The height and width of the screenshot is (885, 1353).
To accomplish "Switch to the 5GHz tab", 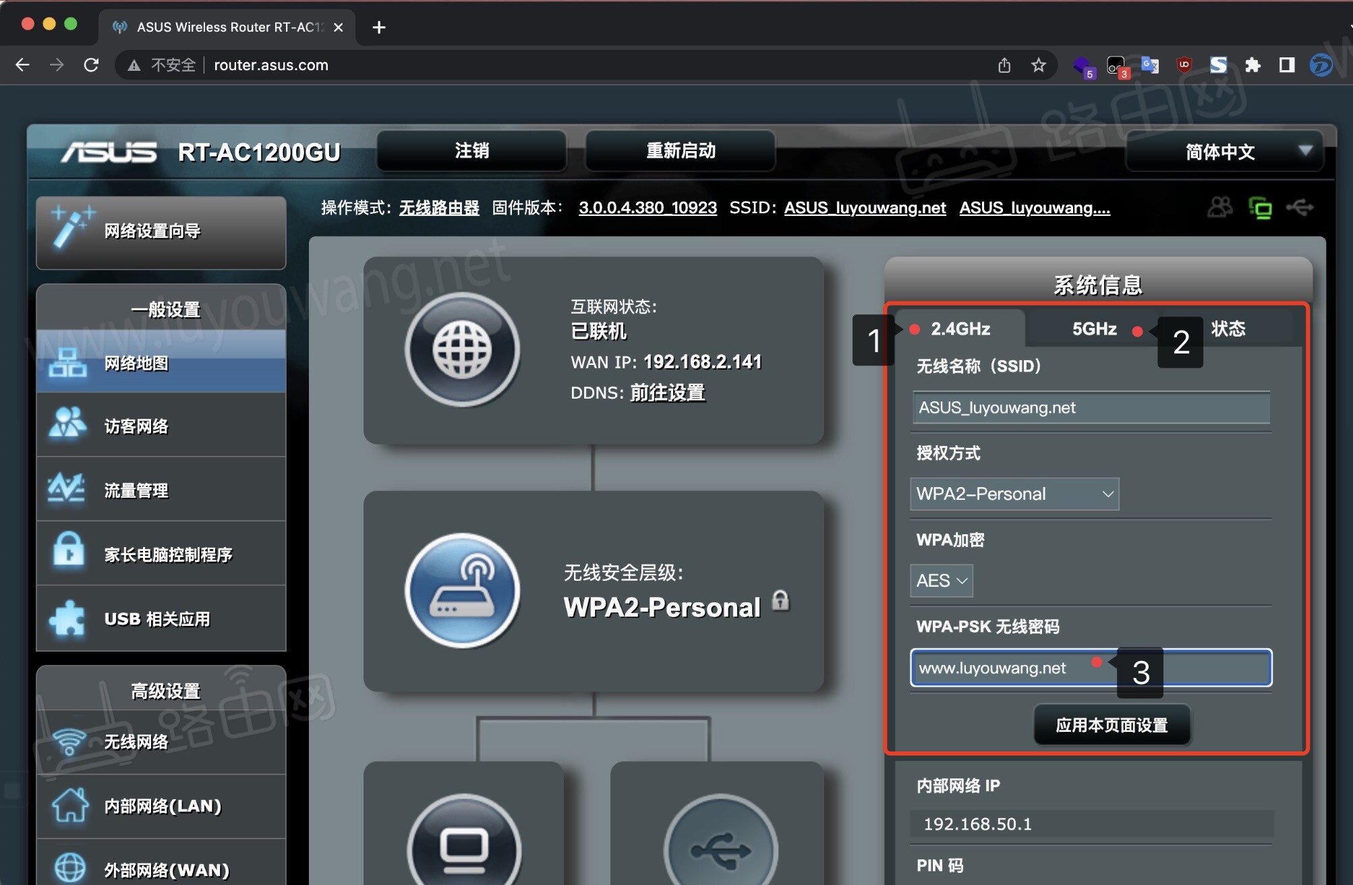I will pyautogui.click(x=1093, y=329).
